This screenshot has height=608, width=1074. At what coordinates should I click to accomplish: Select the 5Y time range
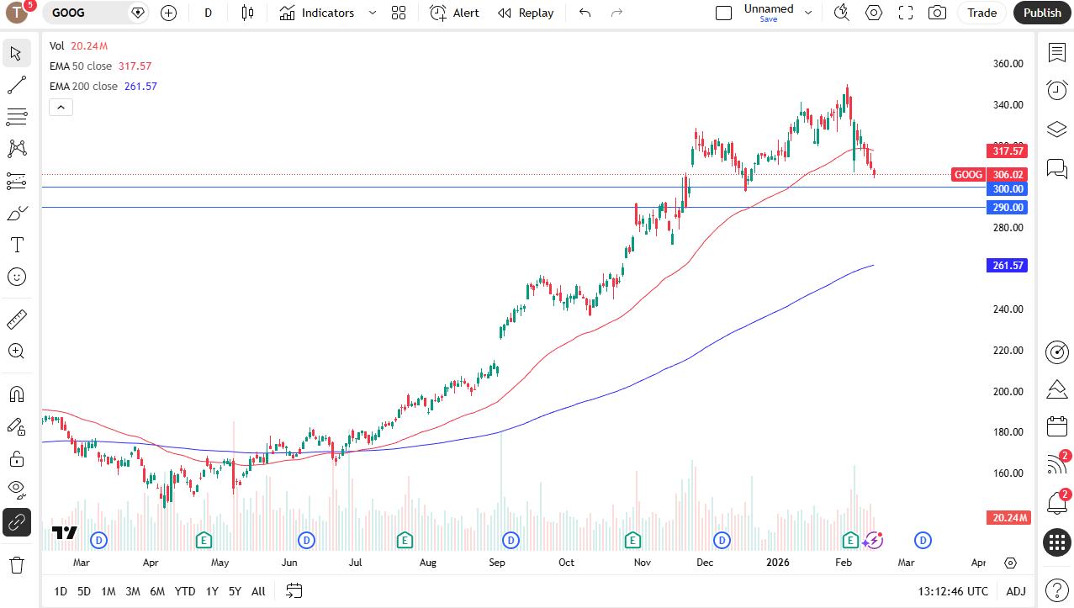235,591
